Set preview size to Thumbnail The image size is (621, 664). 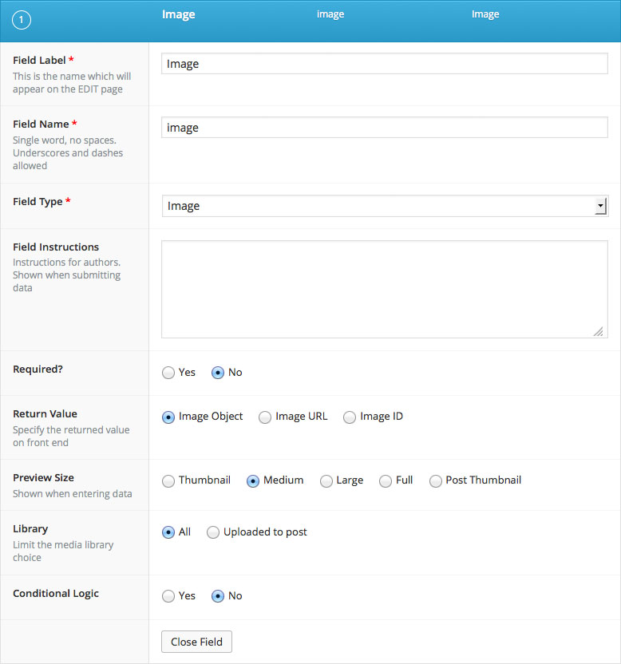click(168, 481)
